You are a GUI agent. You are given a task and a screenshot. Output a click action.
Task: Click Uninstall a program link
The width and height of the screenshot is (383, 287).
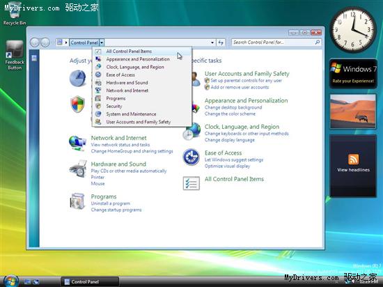click(111, 203)
